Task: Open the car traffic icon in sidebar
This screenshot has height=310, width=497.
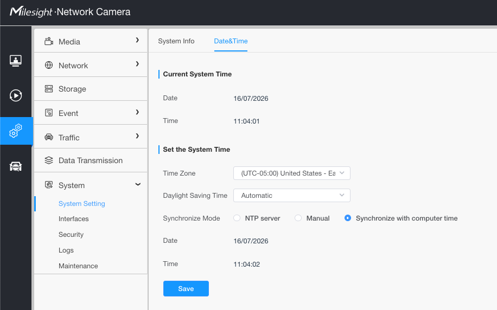Action: [x=16, y=166]
